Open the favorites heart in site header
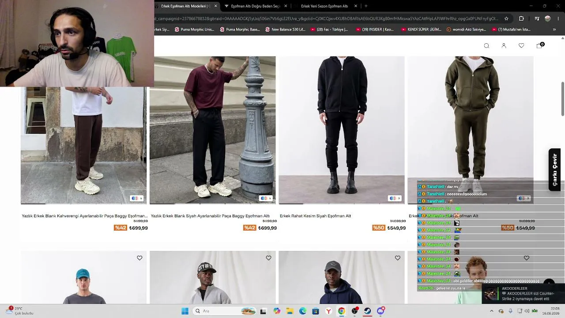This screenshot has height=318, width=565. pyautogui.click(x=521, y=46)
